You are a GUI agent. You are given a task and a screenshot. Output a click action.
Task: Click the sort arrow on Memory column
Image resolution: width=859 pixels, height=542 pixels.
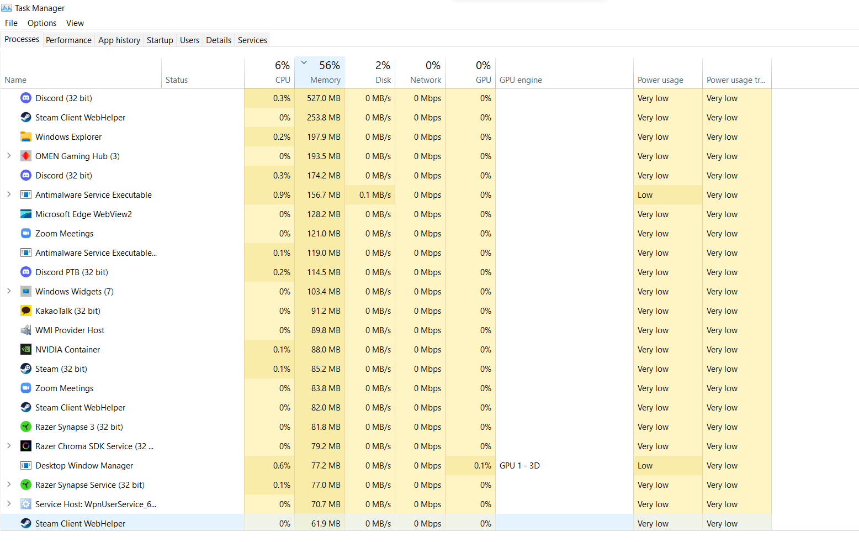pos(304,62)
